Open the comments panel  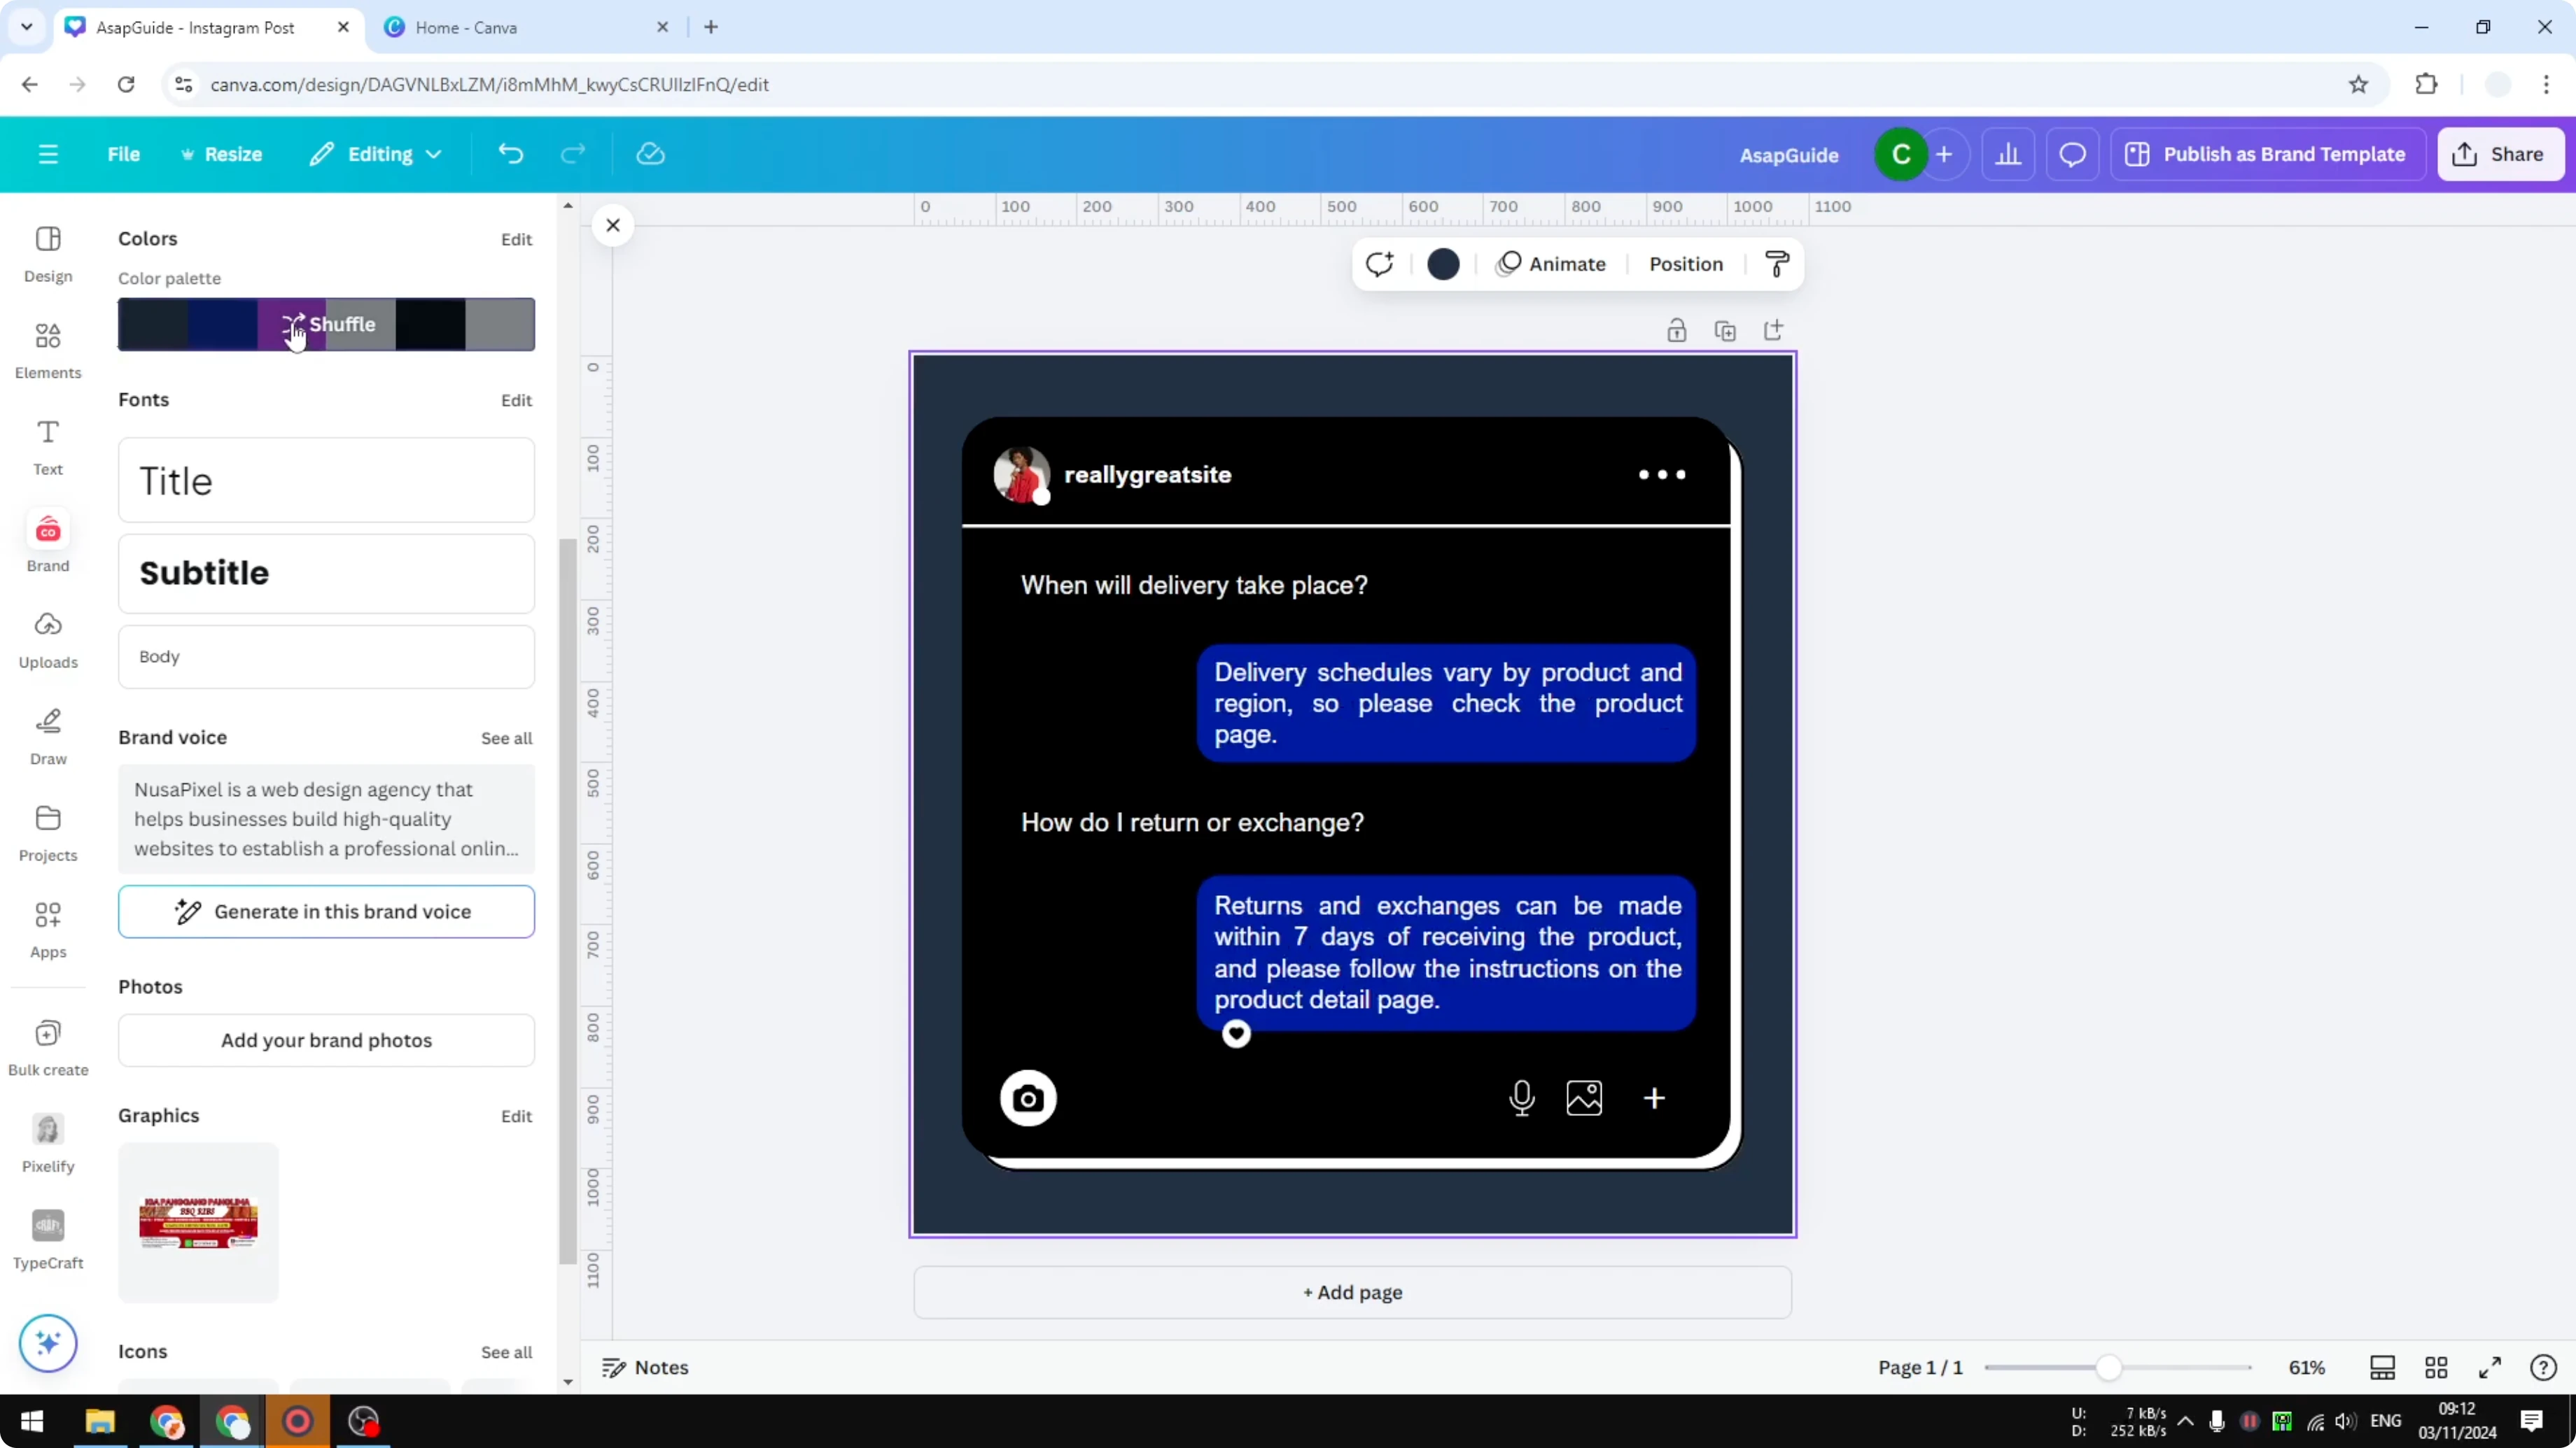click(x=2072, y=154)
